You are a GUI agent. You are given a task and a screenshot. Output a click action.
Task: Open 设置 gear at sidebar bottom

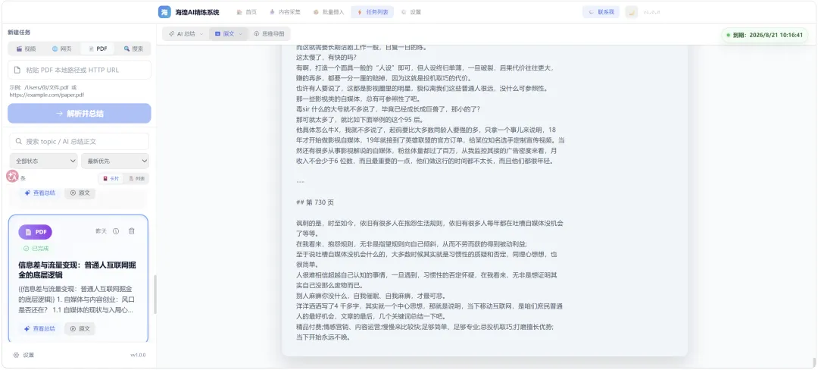[x=23, y=355]
